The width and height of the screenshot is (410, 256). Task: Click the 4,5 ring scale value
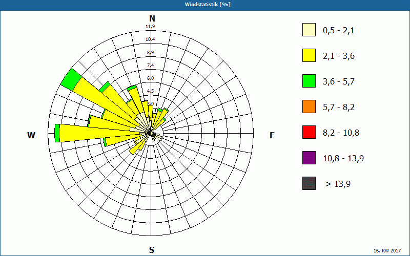point(150,91)
